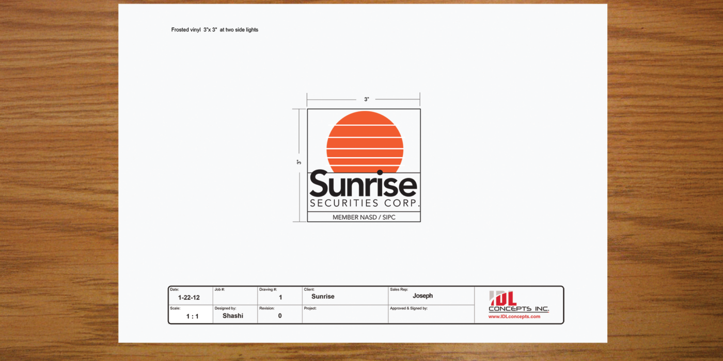
Task: Click the empty Job # field
Action: pyautogui.click(x=235, y=297)
